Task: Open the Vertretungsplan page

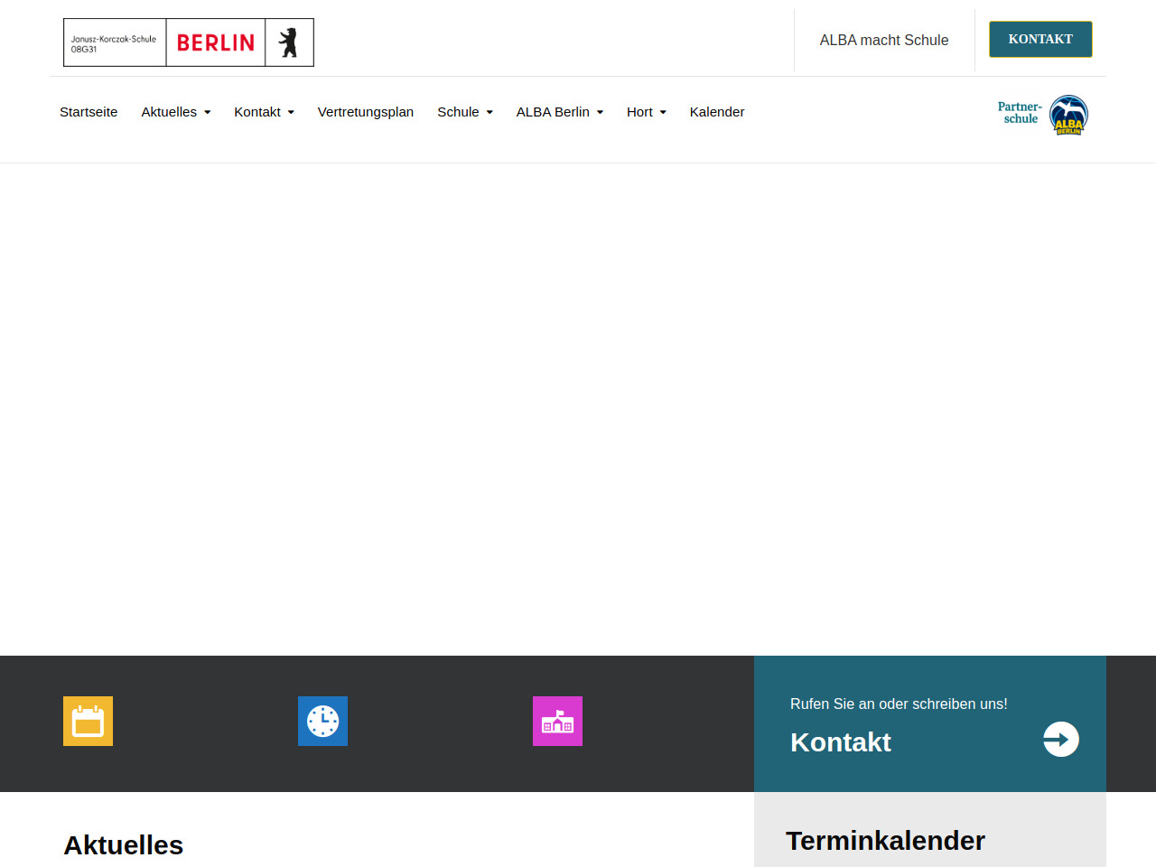Action: point(365,112)
